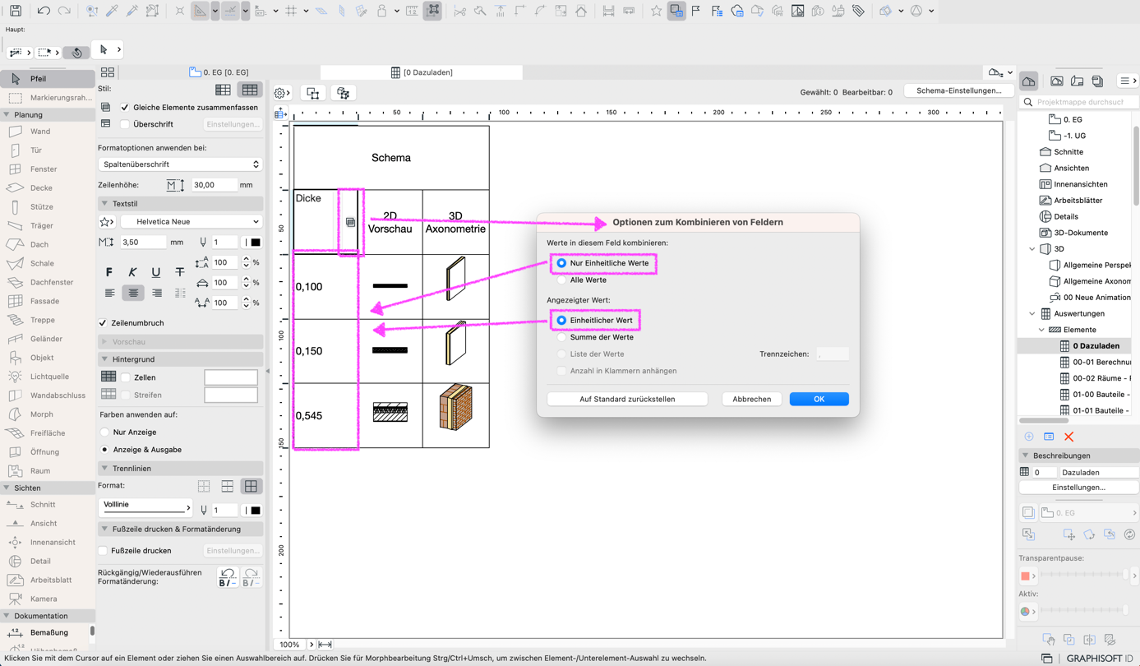Select Summe der Werte radio button
The width and height of the screenshot is (1140, 666).
pos(561,337)
